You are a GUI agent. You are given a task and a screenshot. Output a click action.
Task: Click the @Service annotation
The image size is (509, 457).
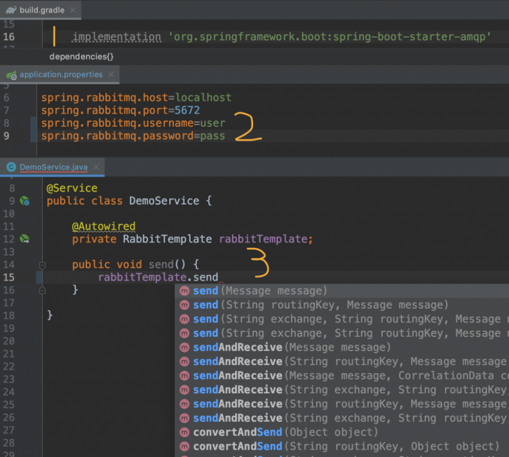pos(72,188)
